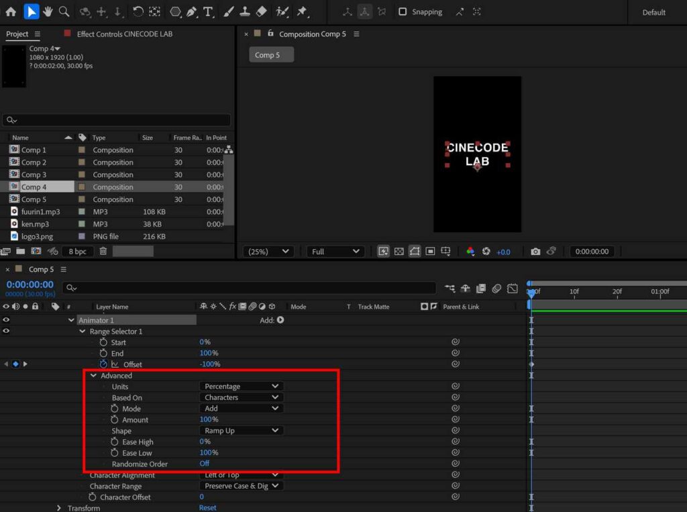Toggle Range Selector 1 visibility eye
Screen dimensions: 687x512
point(6,331)
